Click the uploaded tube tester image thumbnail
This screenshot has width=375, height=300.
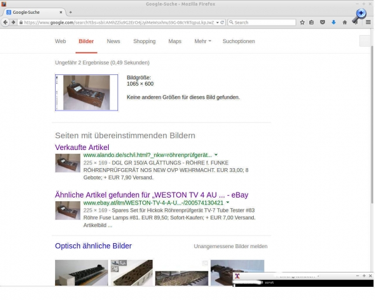point(86,92)
